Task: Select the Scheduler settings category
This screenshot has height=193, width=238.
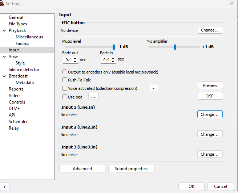Action: (x=18, y=122)
